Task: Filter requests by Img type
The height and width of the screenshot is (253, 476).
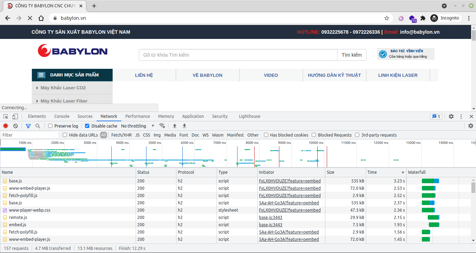Action: pyautogui.click(x=157, y=135)
